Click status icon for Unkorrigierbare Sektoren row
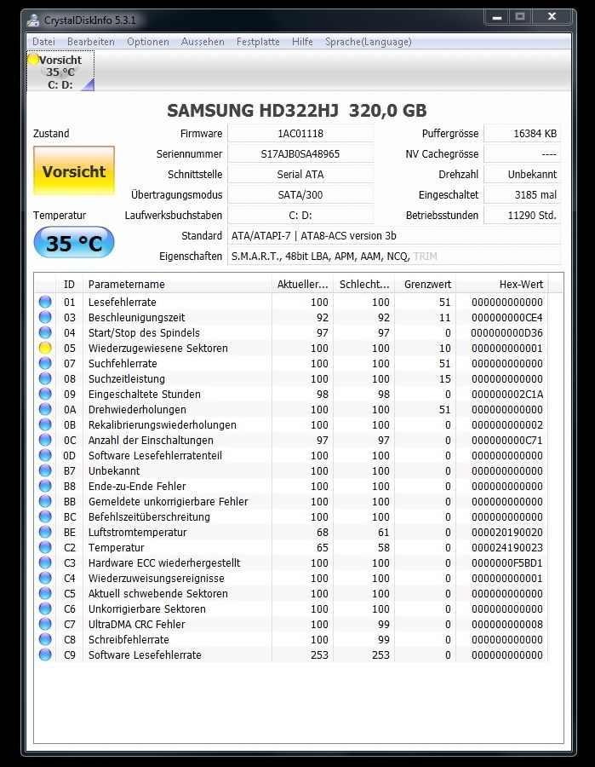This screenshot has width=595, height=767. (45, 608)
